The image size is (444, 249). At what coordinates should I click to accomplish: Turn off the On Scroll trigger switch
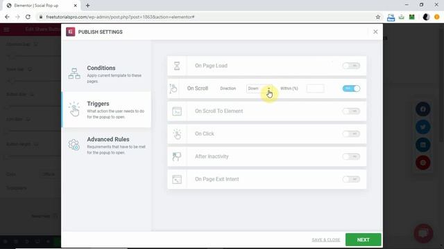(351, 89)
